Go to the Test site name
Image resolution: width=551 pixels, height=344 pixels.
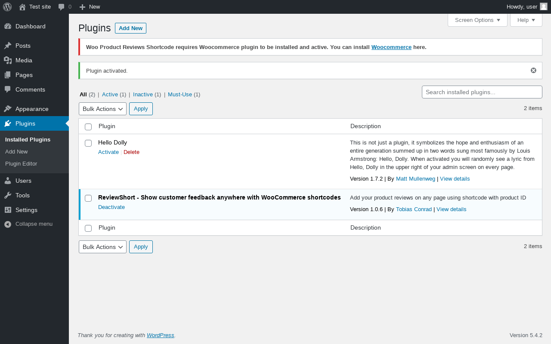click(x=40, y=6)
